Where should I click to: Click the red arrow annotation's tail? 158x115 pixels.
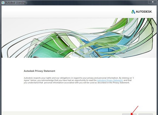point(138,106)
